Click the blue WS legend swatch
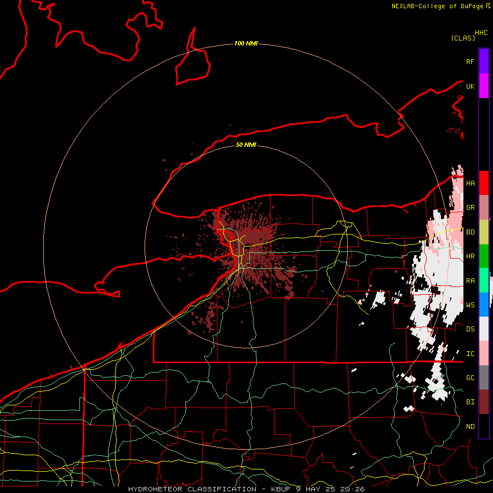 pos(484,305)
